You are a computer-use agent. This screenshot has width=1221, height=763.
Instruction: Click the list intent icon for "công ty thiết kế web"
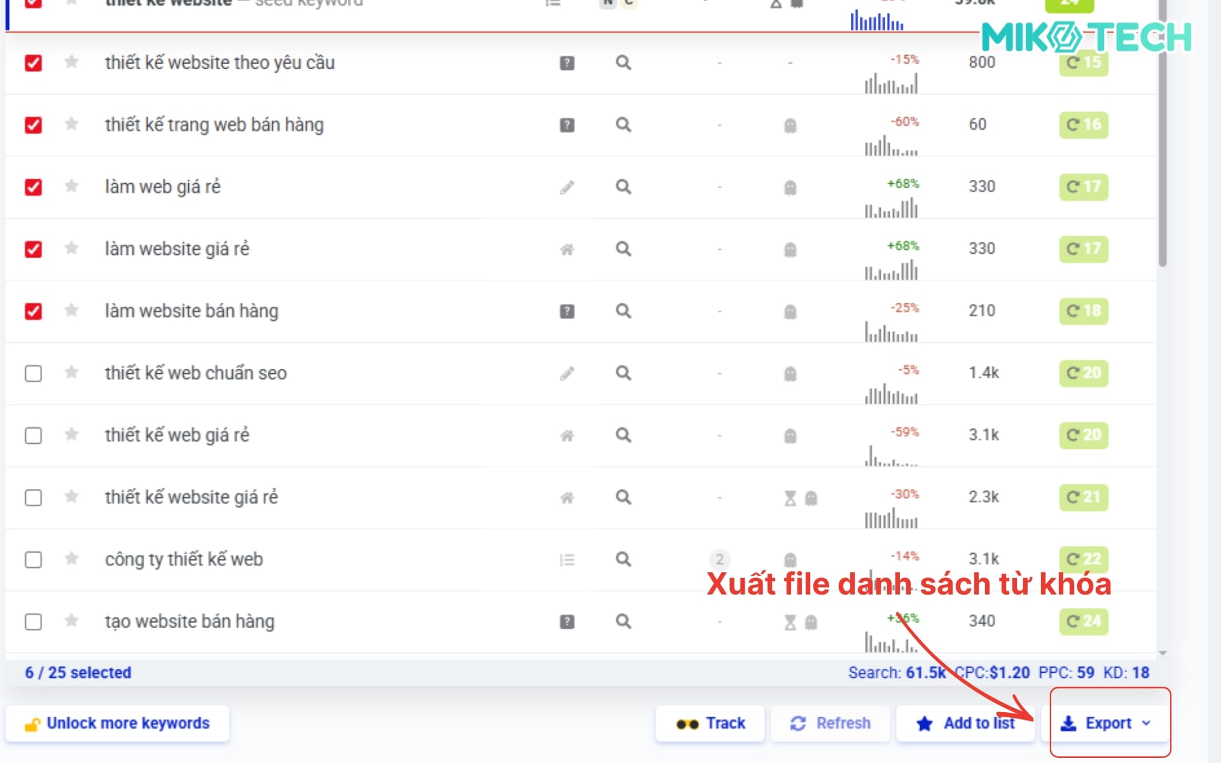click(567, 560)
